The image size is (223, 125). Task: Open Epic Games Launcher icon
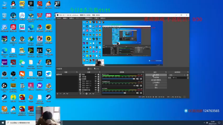pyautogui.click(x=40, y=76)
